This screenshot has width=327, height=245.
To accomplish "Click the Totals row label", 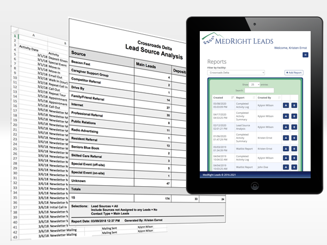I will pos(76,189).
